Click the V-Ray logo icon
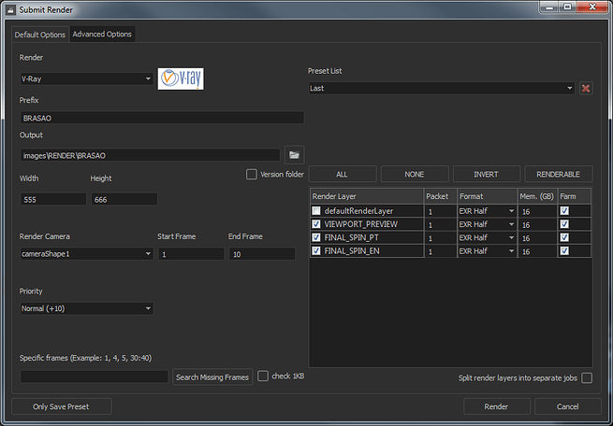613x426 pixels. [180, 79]
